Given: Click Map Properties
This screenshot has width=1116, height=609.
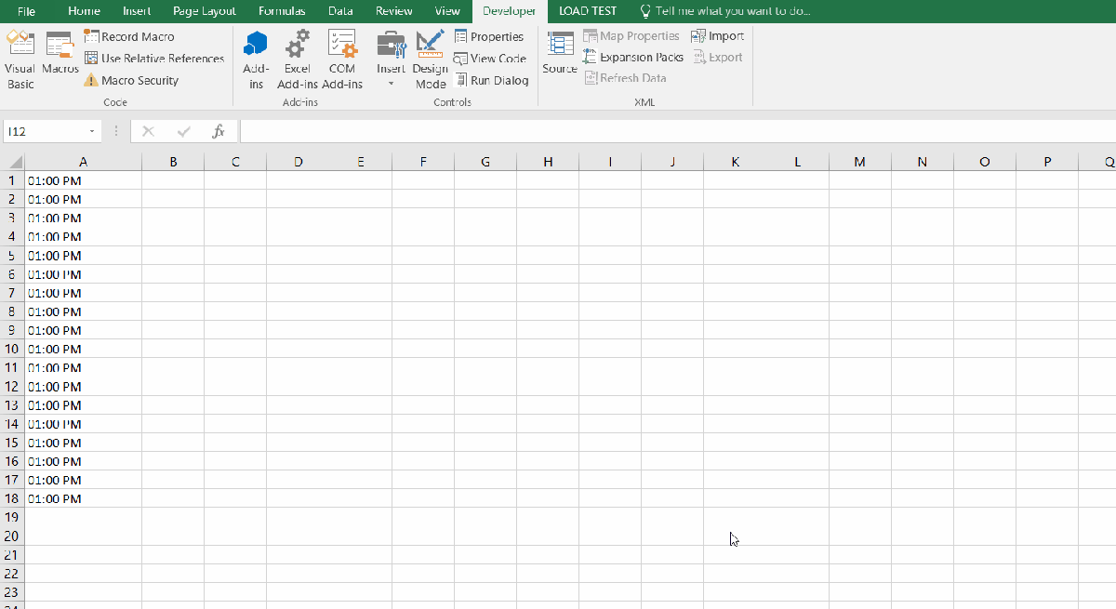Looking at the screenshot, I should pos(631,36).
